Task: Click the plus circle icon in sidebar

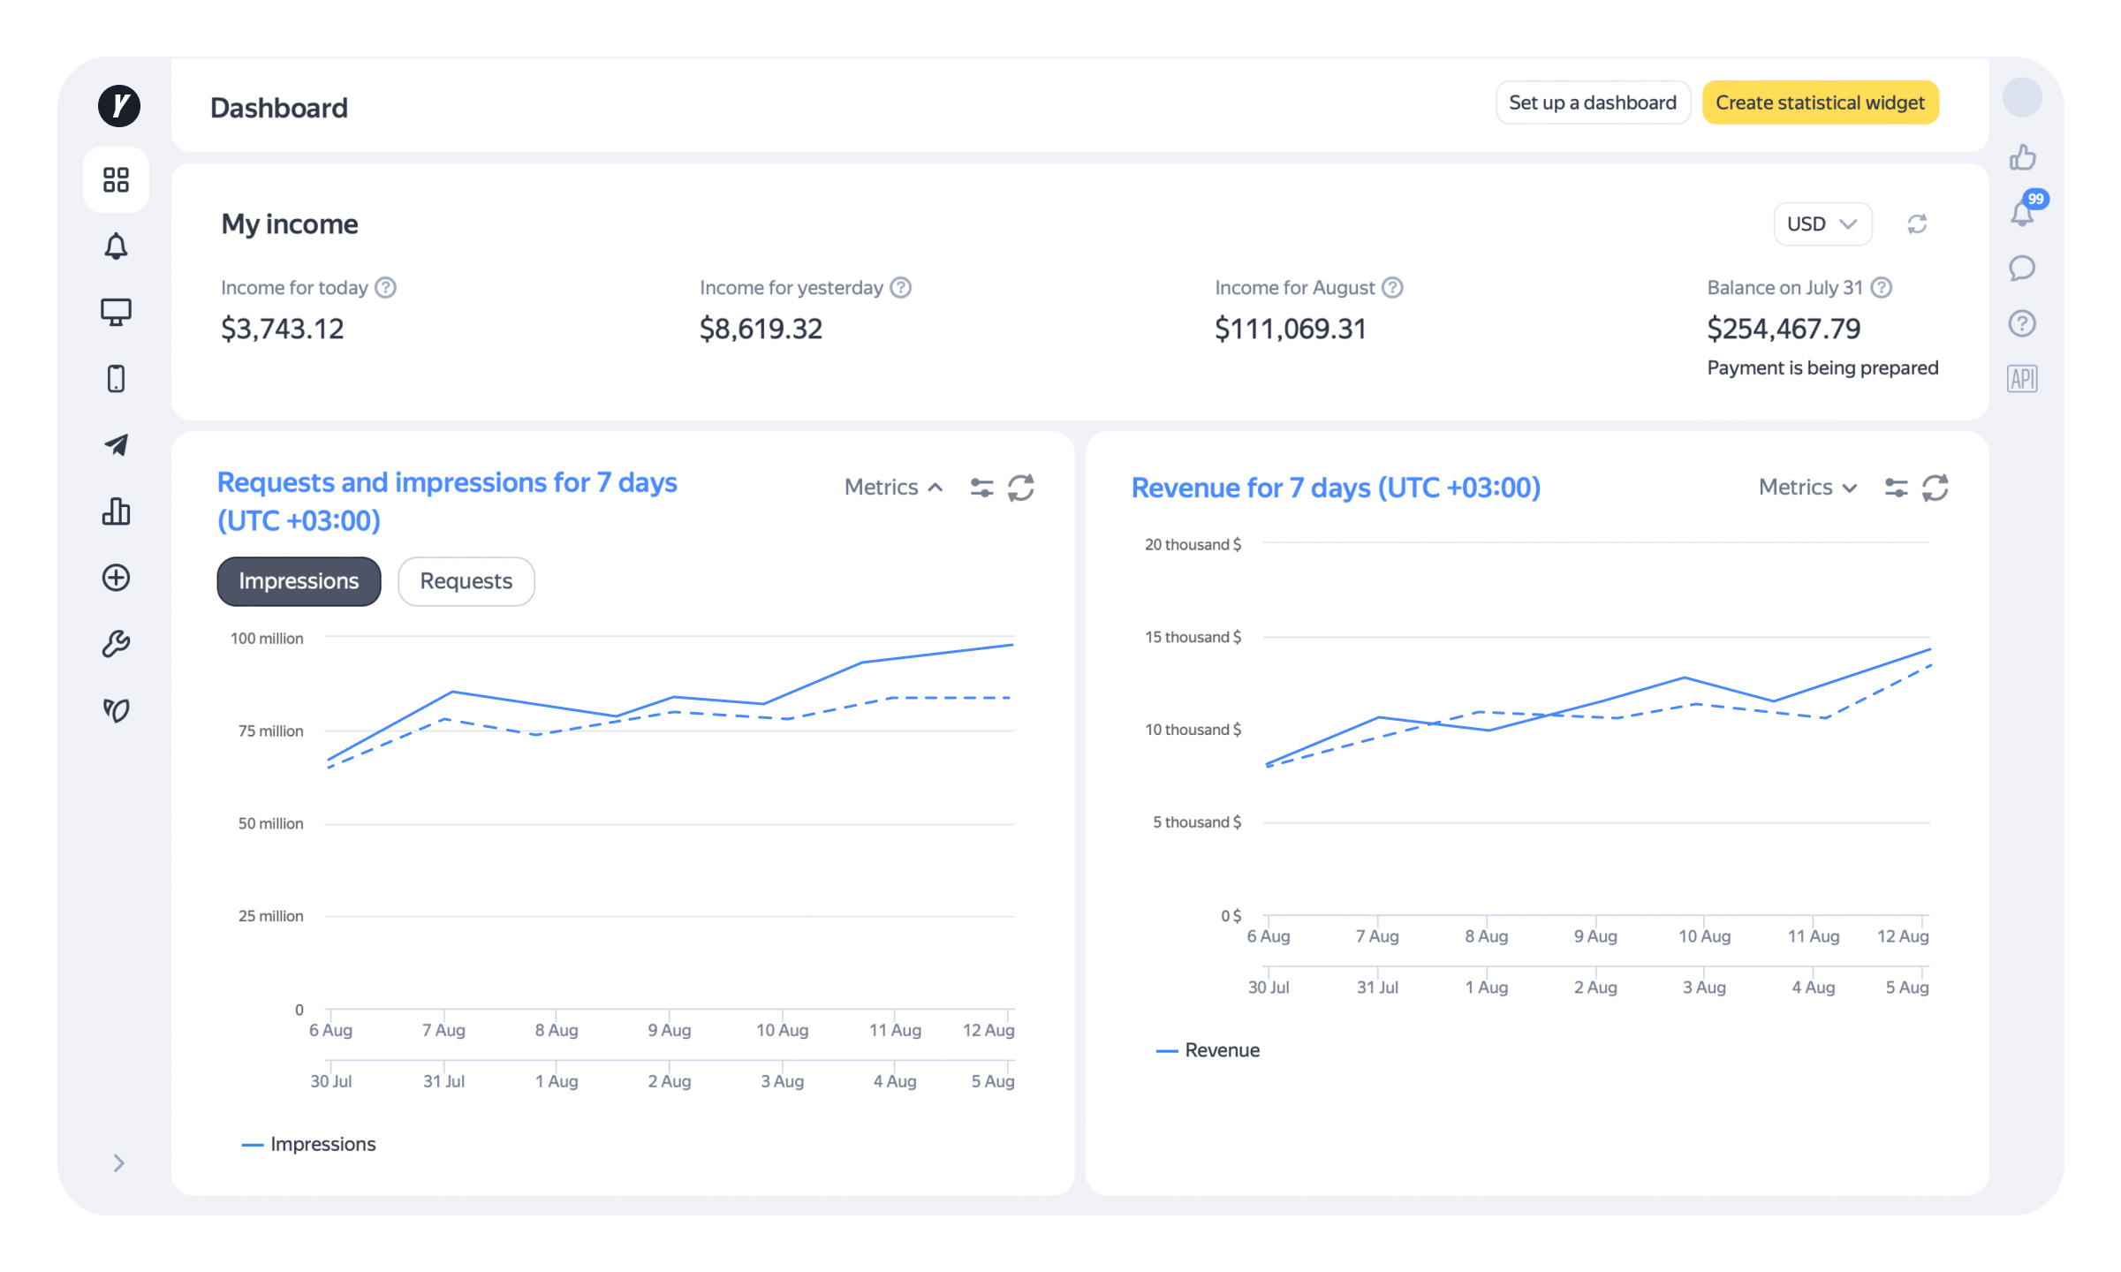Action: tap(116, 578)
